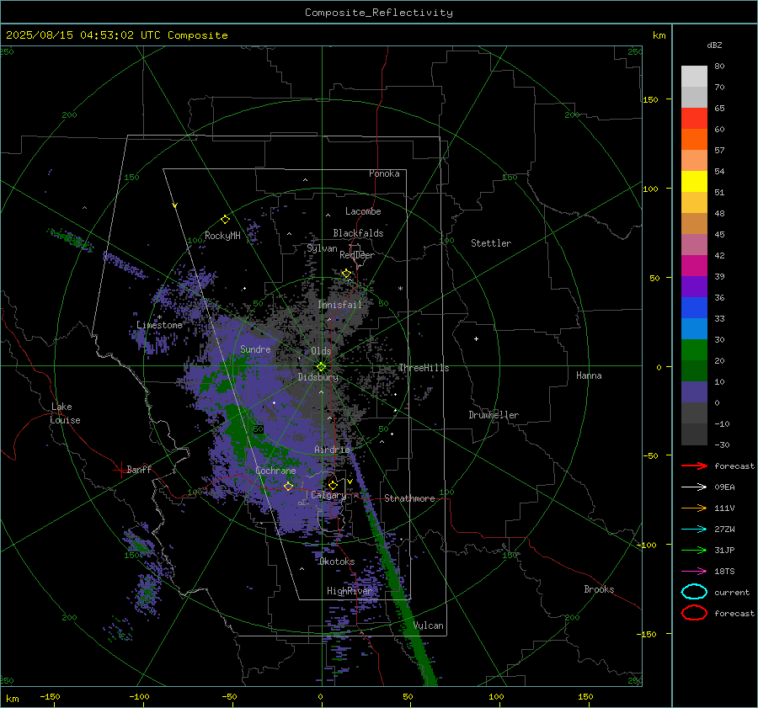This screenshot has width=758, height=708.
Task: Click the 09EA legend label
Action: click(x=724, y=487)
